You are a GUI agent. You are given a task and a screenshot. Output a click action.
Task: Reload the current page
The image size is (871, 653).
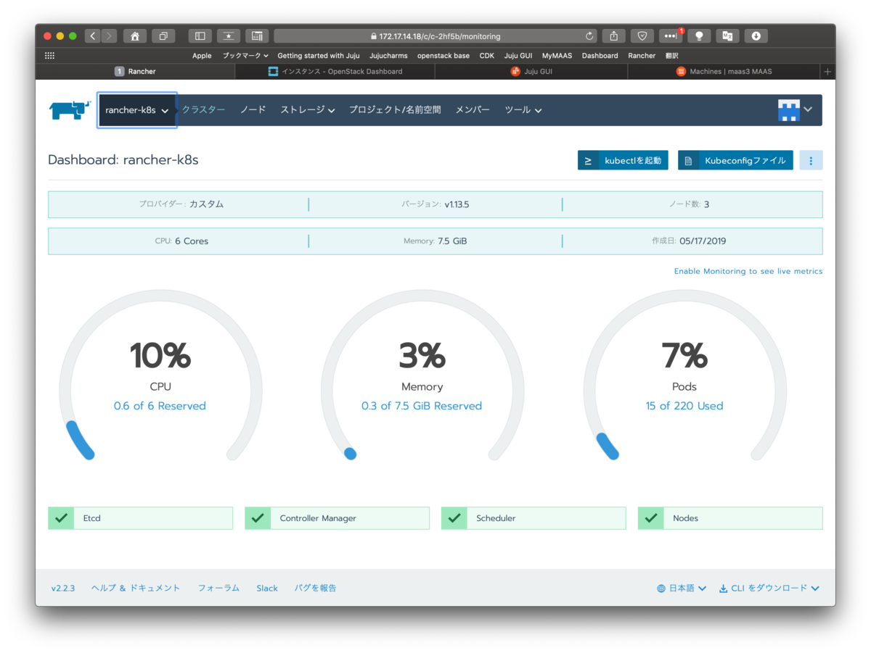tap(589, 36)
